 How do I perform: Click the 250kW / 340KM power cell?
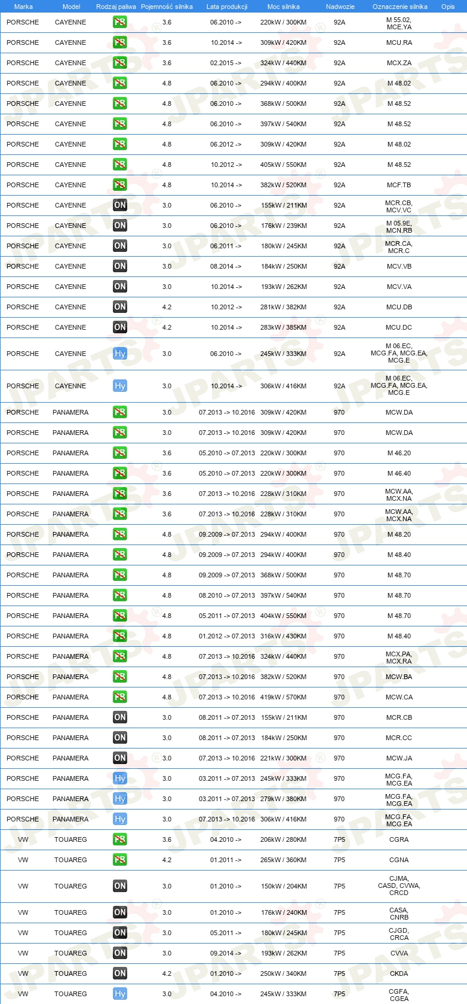pos(284,973)
